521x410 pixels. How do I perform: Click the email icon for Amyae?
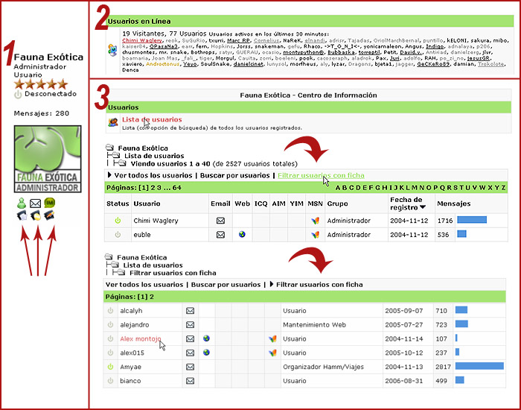tap(190, 367)
